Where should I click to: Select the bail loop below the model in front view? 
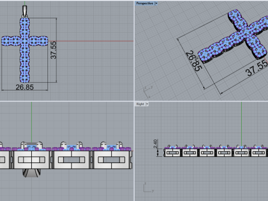pos(32,173)
